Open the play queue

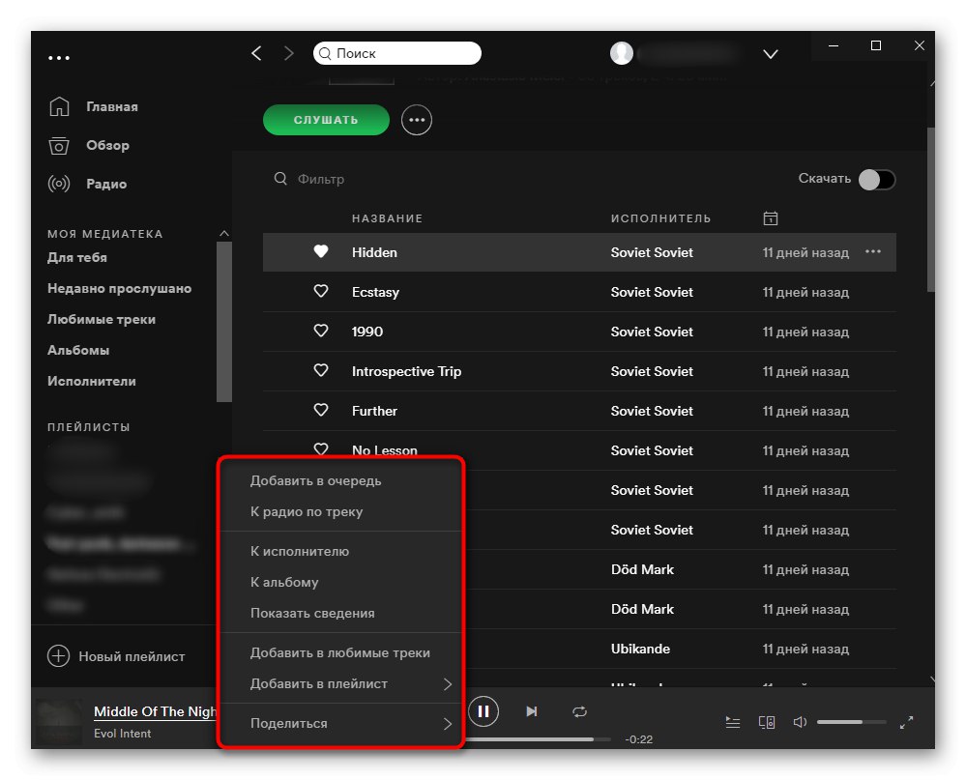pyautogui.click(x=733, y=722)
